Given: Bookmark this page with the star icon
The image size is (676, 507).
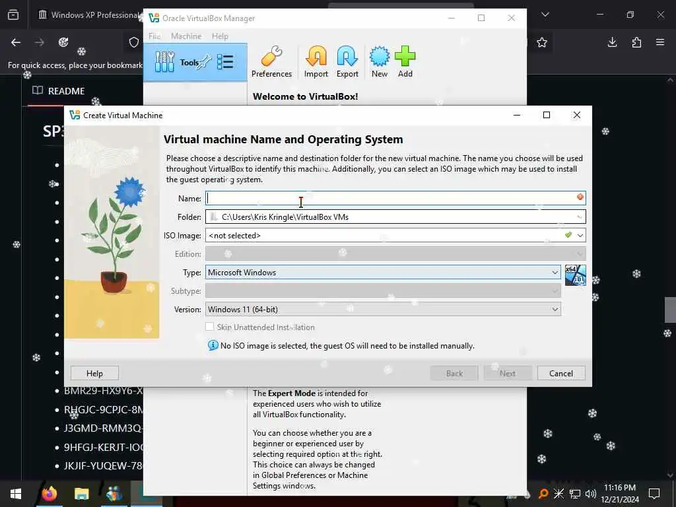Looking at the screenshot, I should pyautogui.click(x=542, y=42).
